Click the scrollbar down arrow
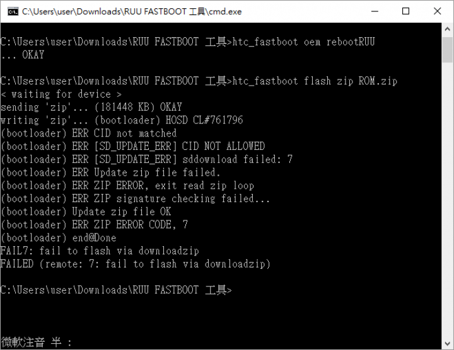The width and height of the screenshot is (454, 350). [447, 344]
